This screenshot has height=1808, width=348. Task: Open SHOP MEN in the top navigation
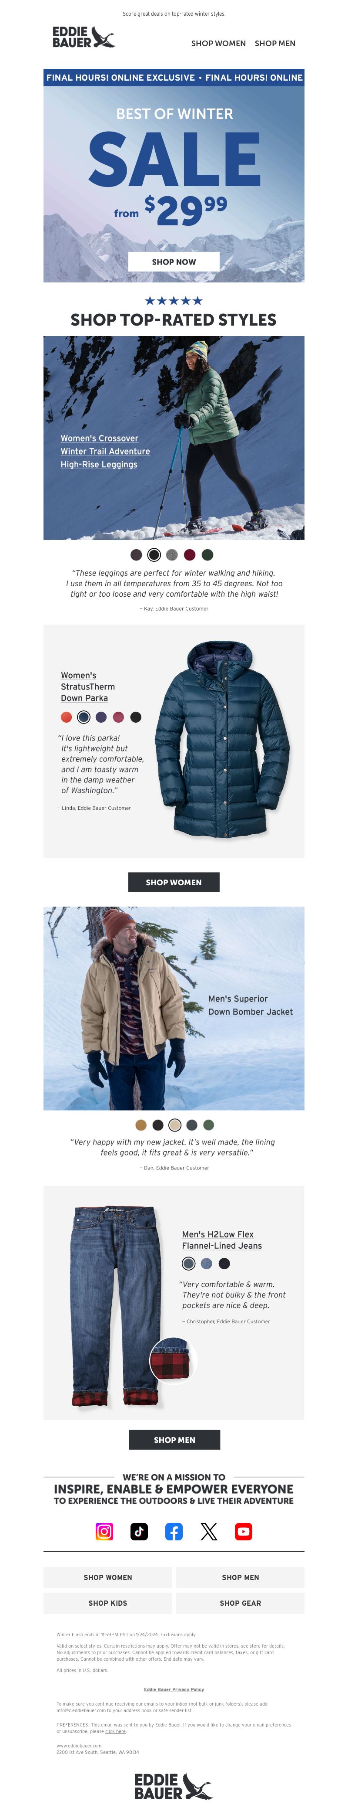[275, 44]
